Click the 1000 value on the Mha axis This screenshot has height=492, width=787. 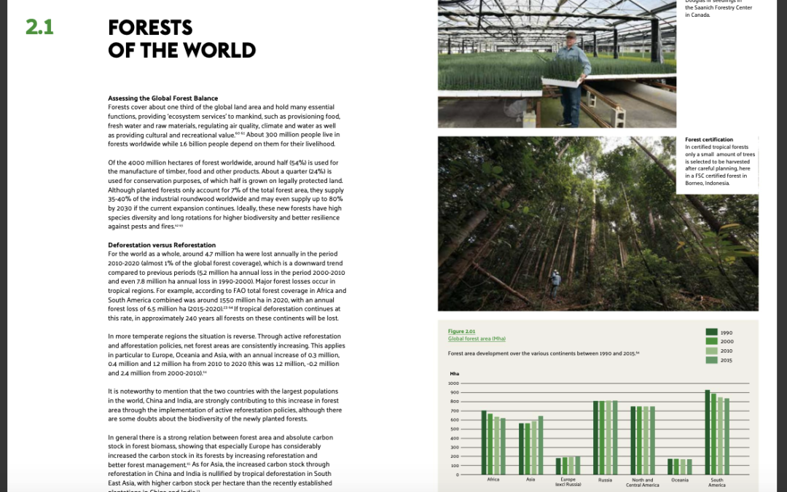tap(453, 383)
